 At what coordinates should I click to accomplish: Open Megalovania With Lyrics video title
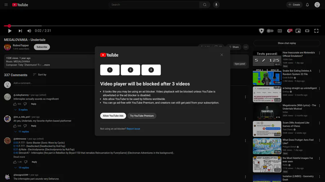click(299, 107)
